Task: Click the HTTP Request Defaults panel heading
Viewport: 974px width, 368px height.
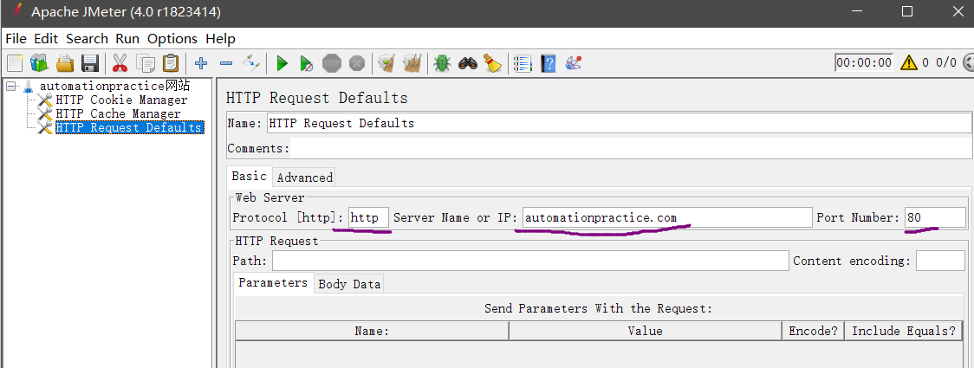Action: (x=317, y=98)
